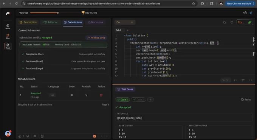Like the problem with thumbs up
This screenshot has height=140, width=257.
(20, 136)
